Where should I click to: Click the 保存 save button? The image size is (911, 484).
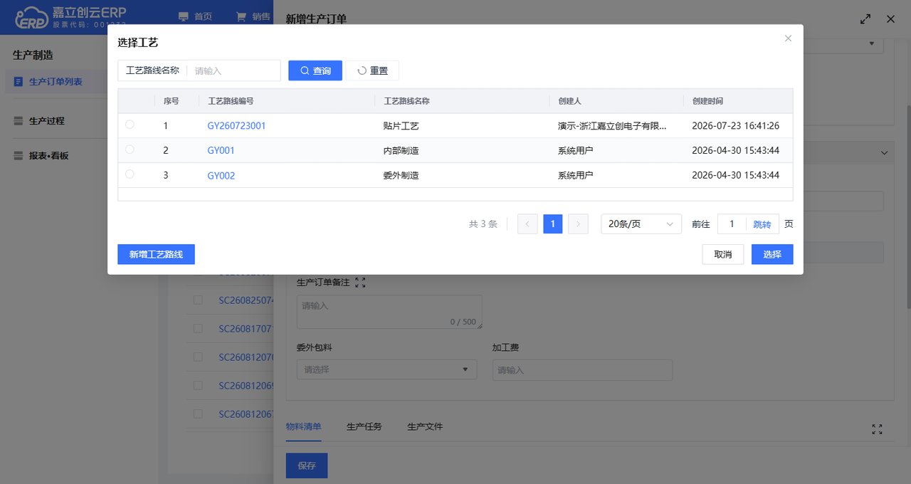[307, 465]
